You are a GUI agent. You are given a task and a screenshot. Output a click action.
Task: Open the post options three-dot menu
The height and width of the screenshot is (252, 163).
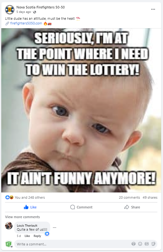pos(153,9)
